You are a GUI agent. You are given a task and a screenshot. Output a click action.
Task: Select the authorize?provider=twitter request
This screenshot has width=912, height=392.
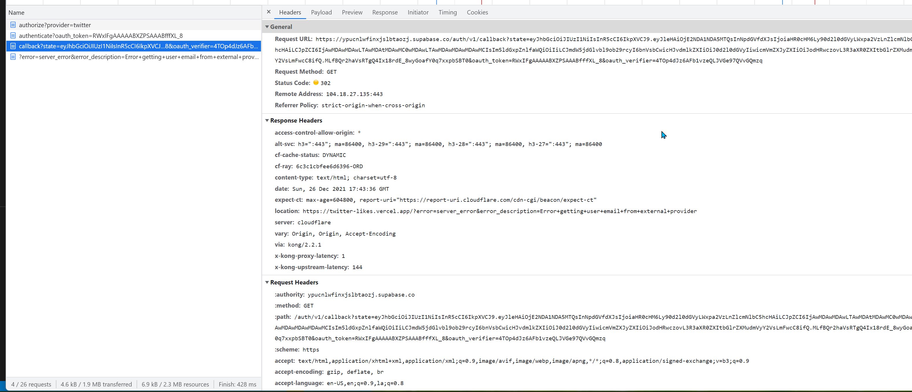(x=55, y=25)
